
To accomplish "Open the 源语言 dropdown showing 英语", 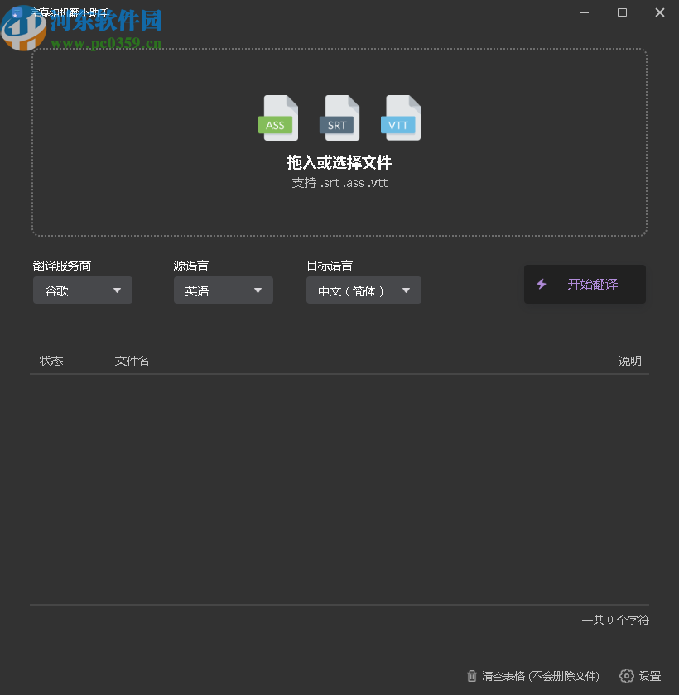I will pos(223,290).
